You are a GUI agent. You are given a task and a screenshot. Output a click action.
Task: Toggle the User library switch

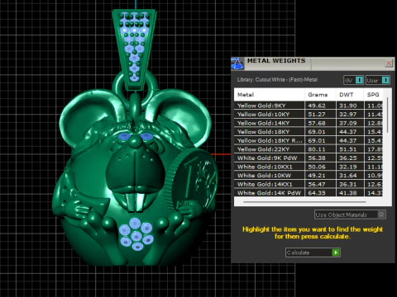pyautogui.click(x=378, y=80)
